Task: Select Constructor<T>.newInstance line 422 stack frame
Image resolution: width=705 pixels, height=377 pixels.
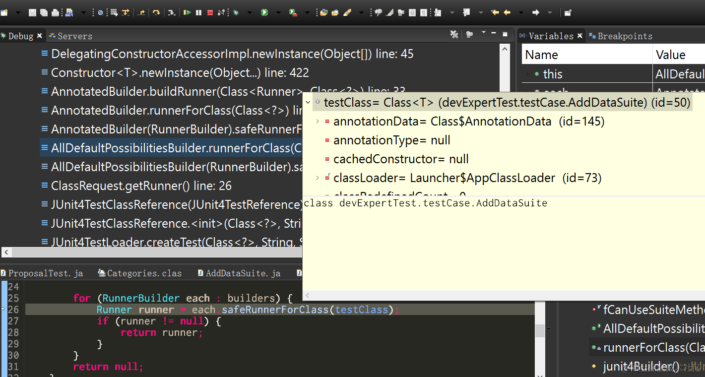Action: click(x=175, y=72)
